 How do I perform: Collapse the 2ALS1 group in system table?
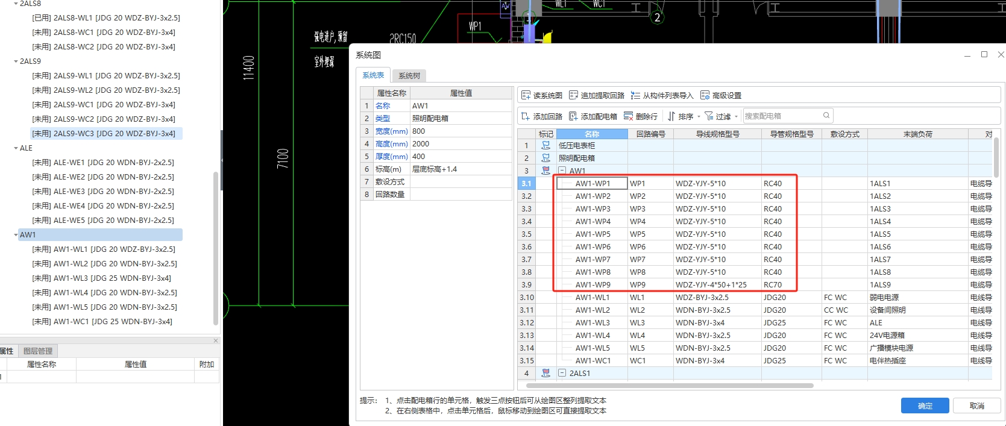point(562,373)
